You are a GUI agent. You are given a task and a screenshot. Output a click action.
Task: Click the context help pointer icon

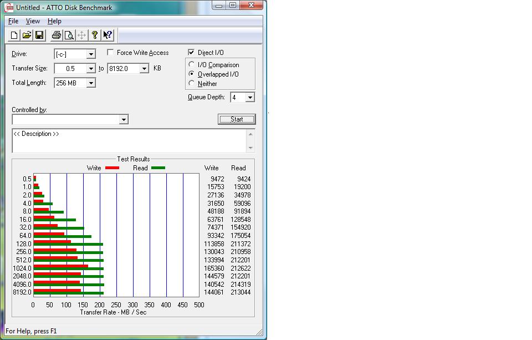pos(108,35)
